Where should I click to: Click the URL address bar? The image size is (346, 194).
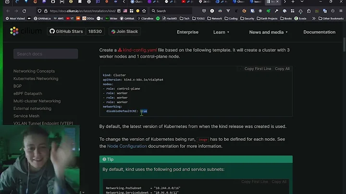tap(83, 11)
